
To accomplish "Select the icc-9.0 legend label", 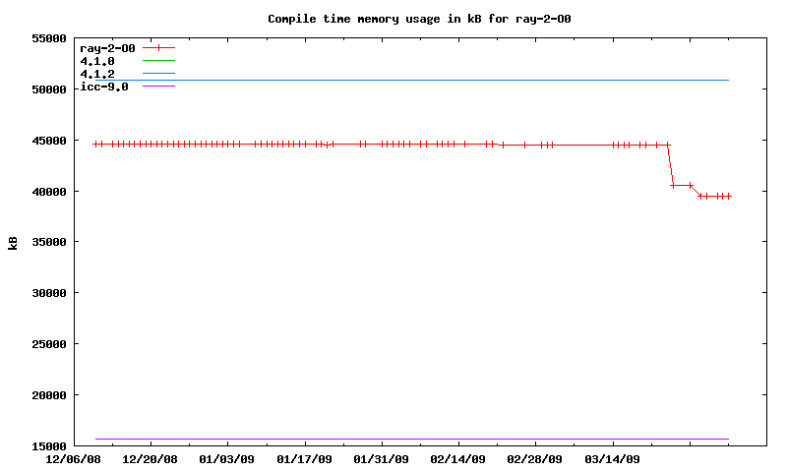I will tap(103, 87).
